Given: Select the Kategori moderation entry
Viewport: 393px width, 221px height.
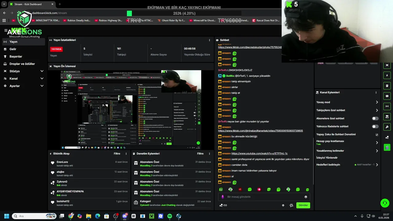Looking at the screenshot, I should (x=173, y=203).
